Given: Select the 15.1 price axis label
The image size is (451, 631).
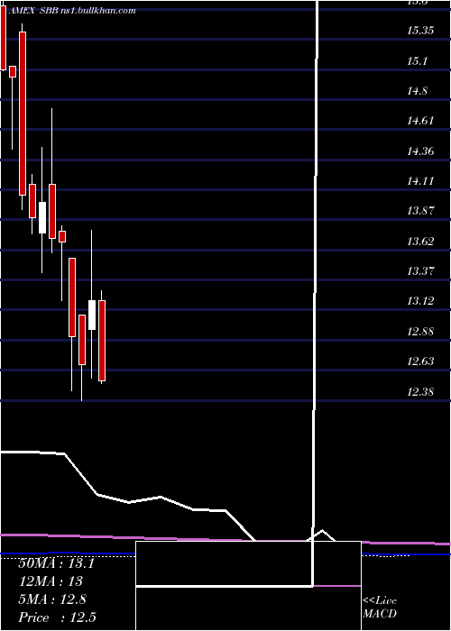Looking at the screenshot, I should 417,61.
